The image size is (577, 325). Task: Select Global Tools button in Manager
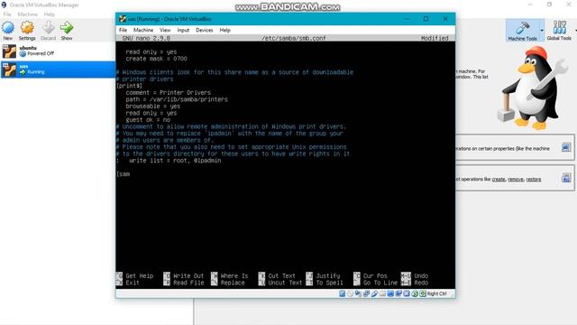[559, 31]
